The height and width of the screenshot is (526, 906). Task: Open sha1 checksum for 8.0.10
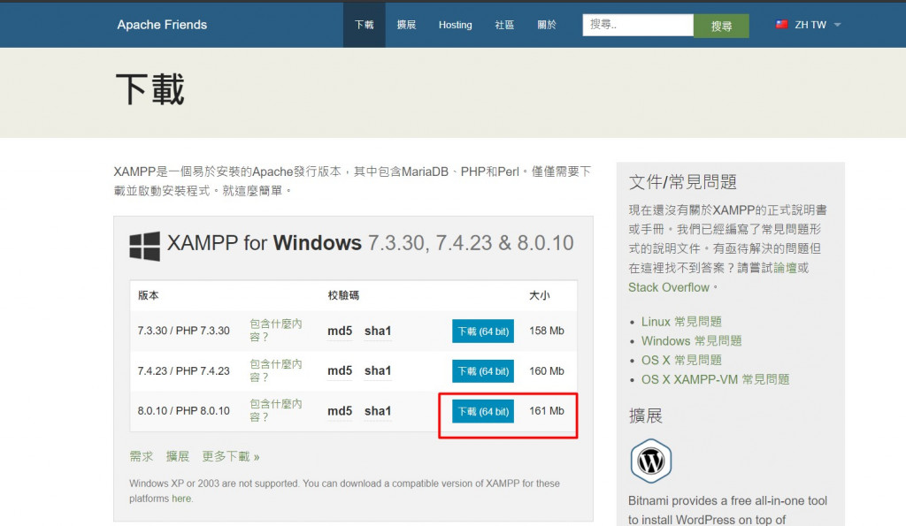[x=378, y=411]
